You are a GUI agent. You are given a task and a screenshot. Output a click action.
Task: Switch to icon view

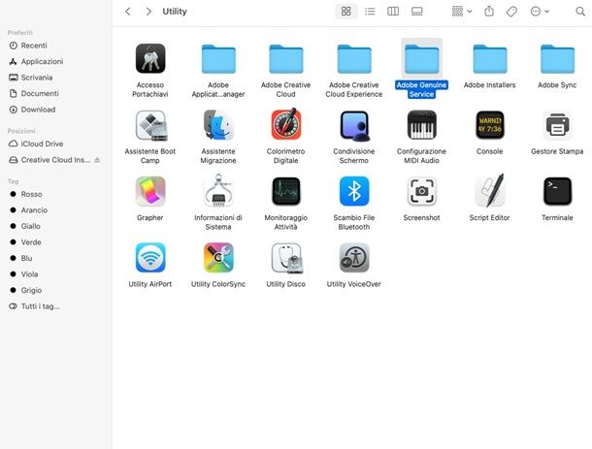point(345,12)
